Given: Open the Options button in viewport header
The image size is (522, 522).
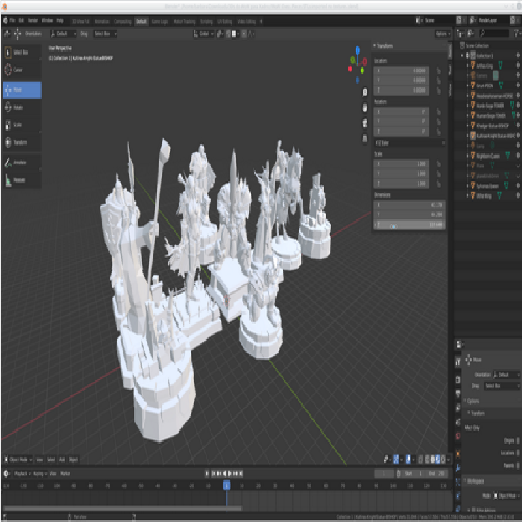Looking at the screenshot, I should 443,34.
